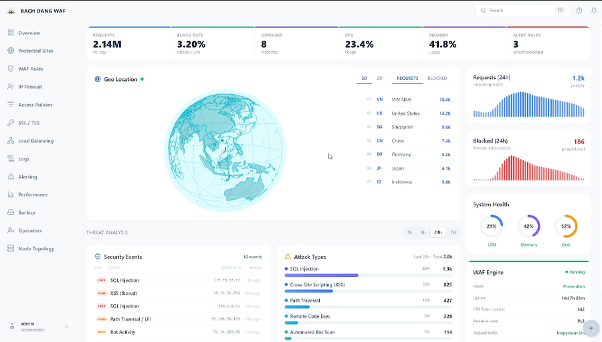Set threat analysis range to 7d
The height and width of the screenshot is (342, 602).
pos(453,232)
